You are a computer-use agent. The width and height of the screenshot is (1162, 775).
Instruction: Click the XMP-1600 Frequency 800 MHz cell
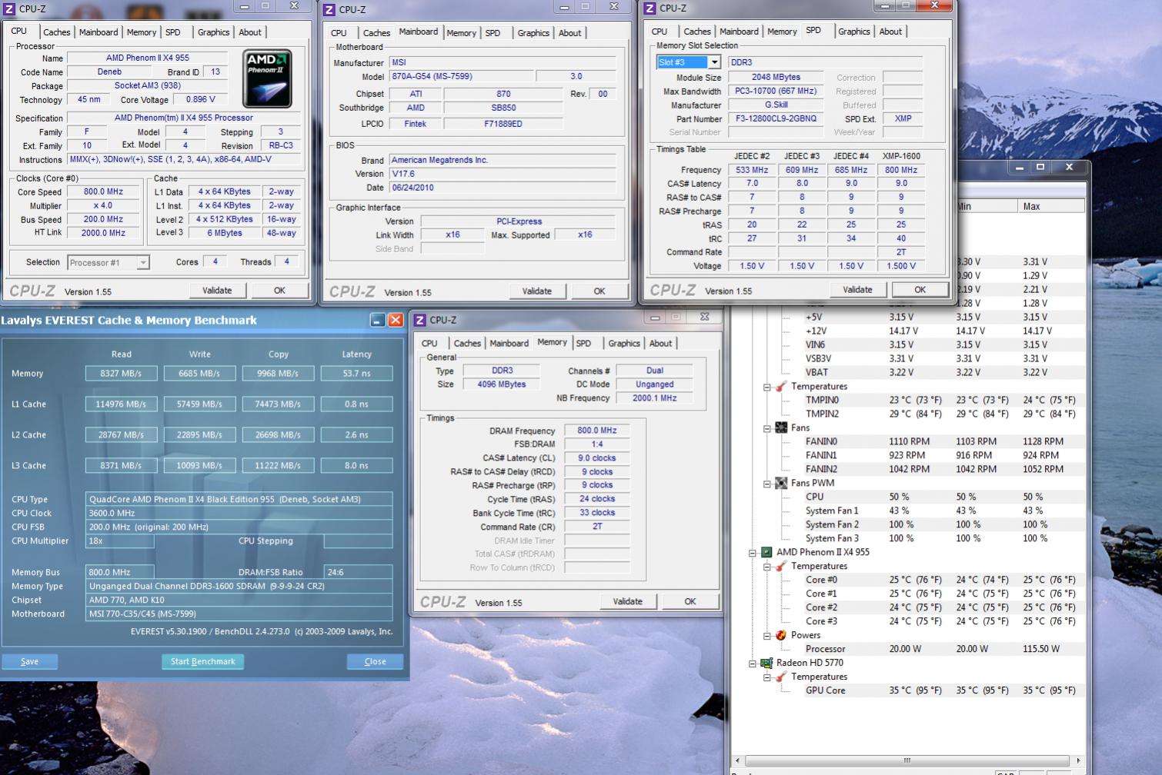point(900,170)
